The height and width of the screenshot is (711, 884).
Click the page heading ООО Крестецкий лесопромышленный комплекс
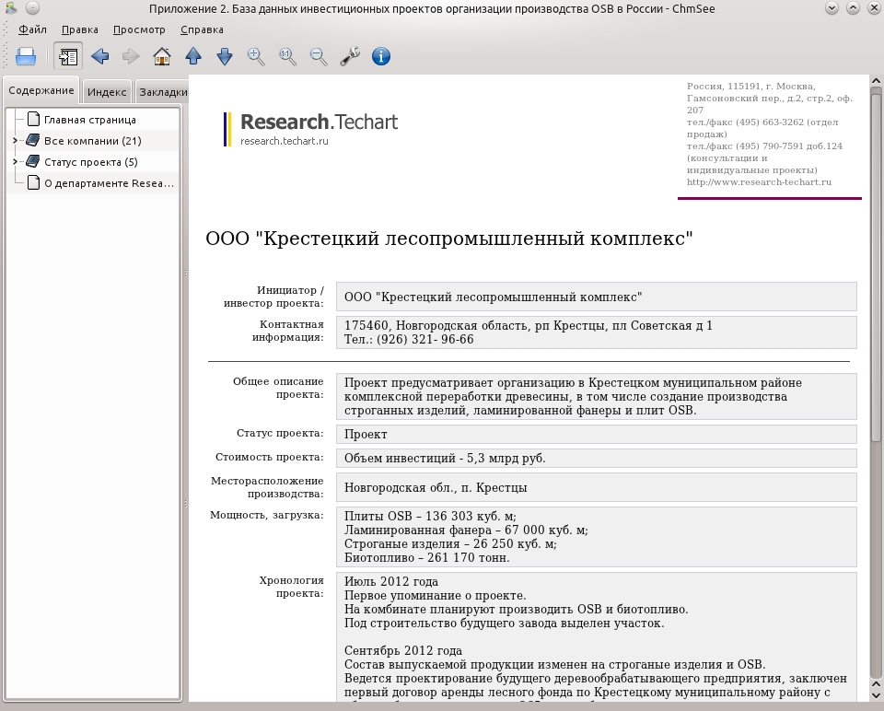[x=448, y=239]
